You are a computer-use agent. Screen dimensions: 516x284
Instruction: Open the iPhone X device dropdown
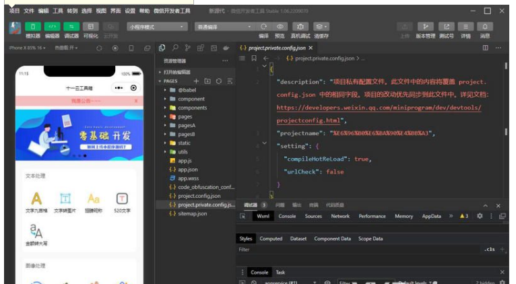coord(27,48)
